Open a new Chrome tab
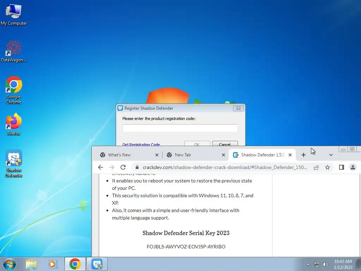The width and height of the screenshot is (361, 271). coord(304,155)
